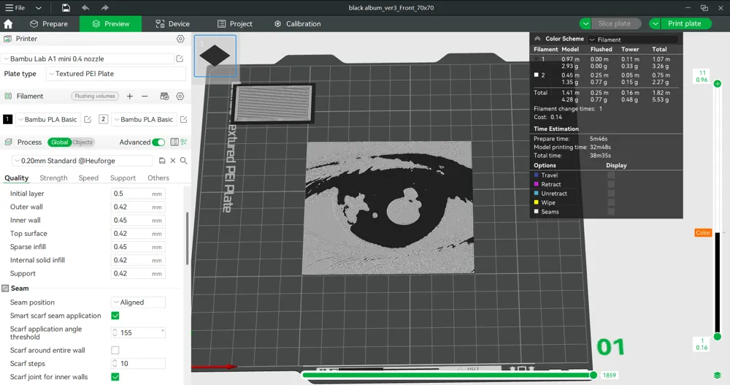Image resolution: width=730 pixels, height=385 pixels.
Task: Switch to the Prepare tab
Action: (48, 24)
